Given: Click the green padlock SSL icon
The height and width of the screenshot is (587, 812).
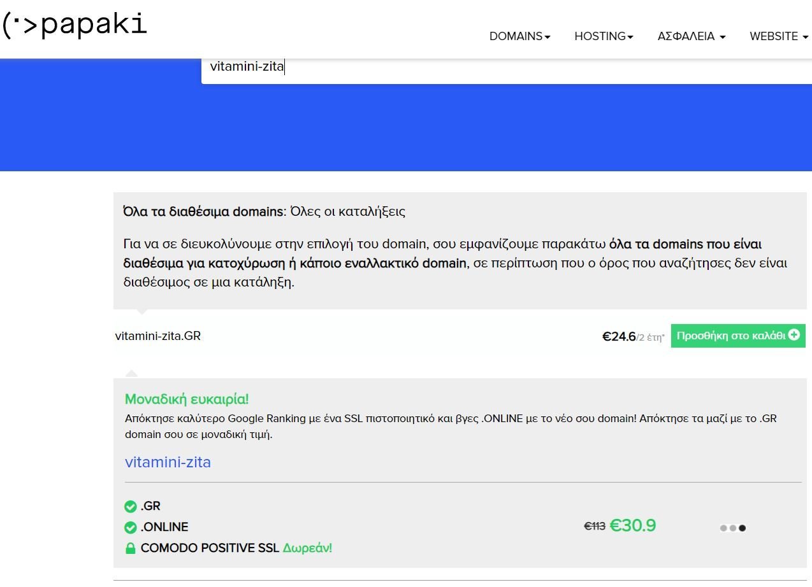Looking at the screenshot, I should point(131,548).
